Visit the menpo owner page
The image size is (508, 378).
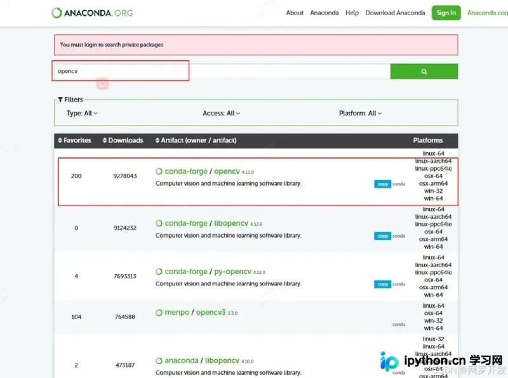click(x=177, y=312)
